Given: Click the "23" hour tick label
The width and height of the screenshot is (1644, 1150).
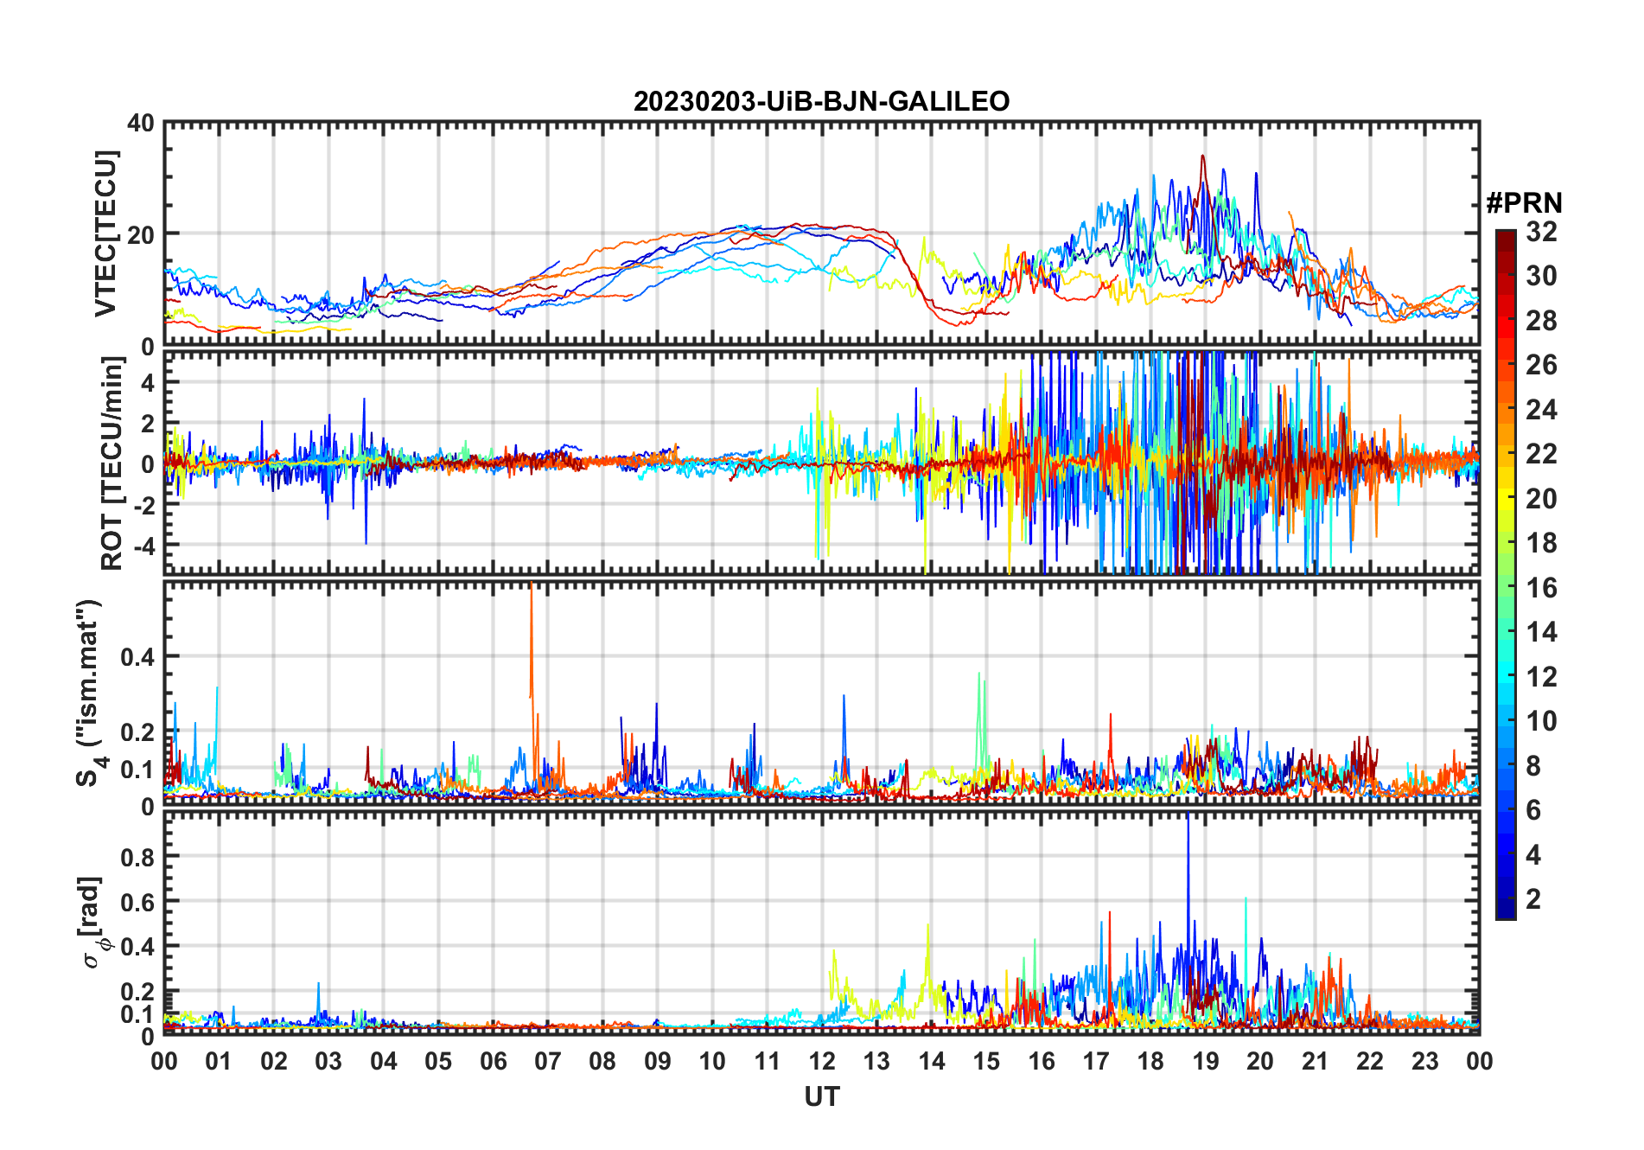Looking at the screenshot, I should click(x=1424, y=1061).
